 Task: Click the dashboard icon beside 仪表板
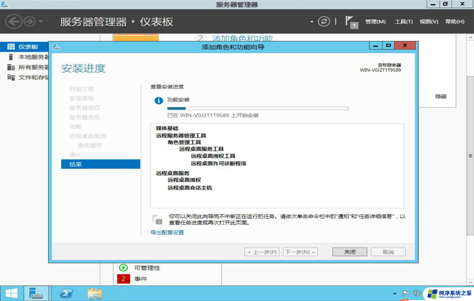(11, 47)
